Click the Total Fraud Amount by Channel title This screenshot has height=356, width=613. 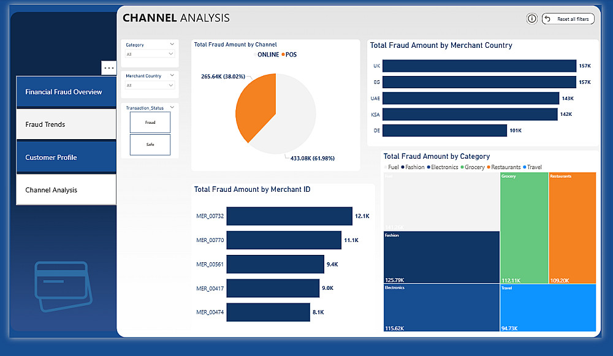click(235, 45)
